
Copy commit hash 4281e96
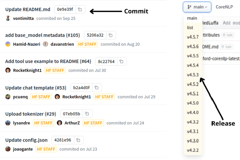(78, 140)
